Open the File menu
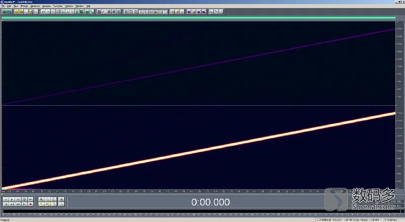Screen dimensions: 405x222 click(3, 6)
